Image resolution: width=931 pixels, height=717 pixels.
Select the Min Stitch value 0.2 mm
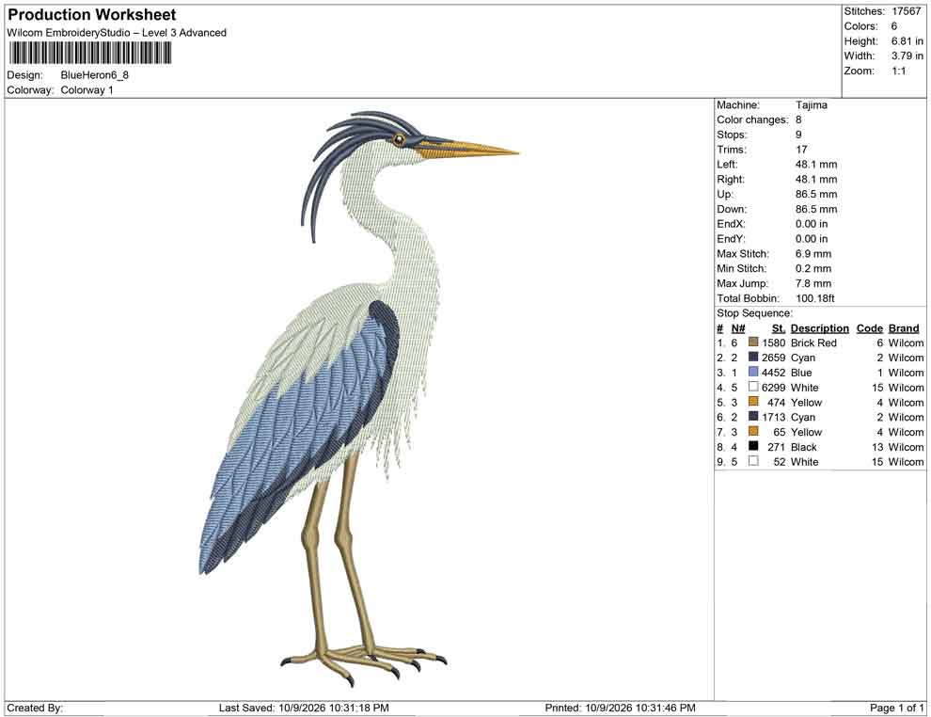point(813,268)
